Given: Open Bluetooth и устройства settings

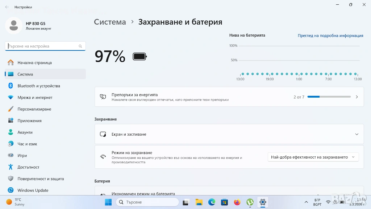Looking at the screenshot, I should click(38, 86).
